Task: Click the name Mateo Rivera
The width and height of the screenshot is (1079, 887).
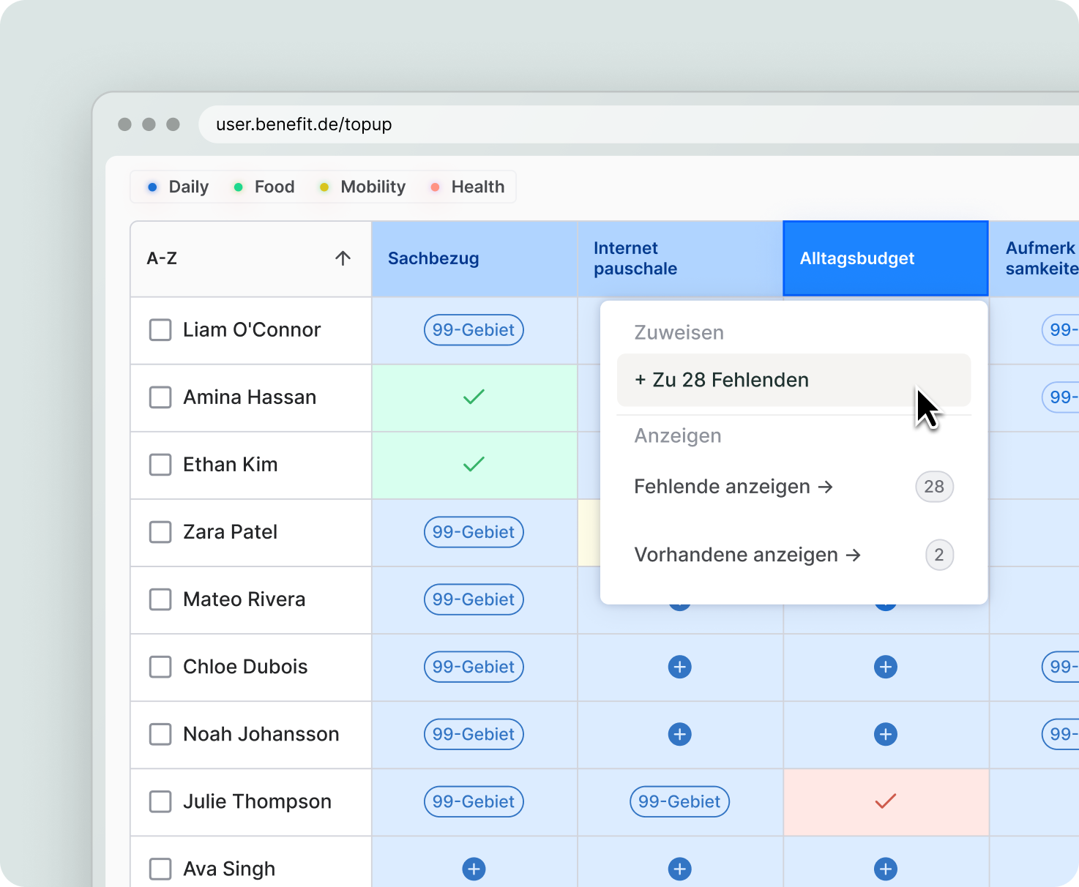Action: (x=244, y=599)
